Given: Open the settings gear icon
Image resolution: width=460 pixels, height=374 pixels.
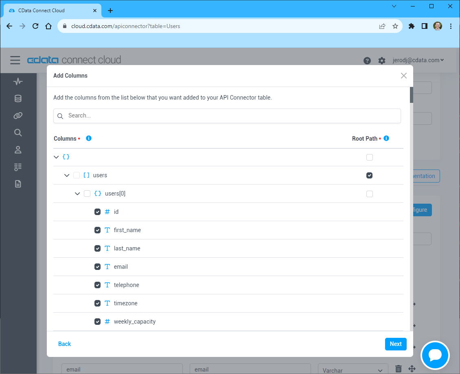Looking at the screenshot, I should tap(381, 61).
